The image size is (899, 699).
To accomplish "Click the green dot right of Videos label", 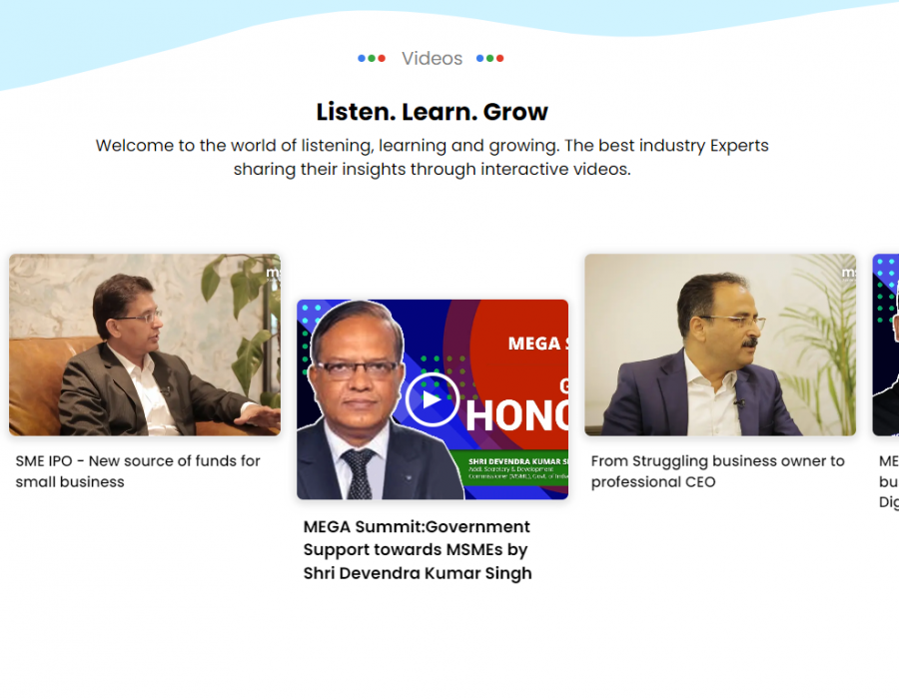I will [489, 59].
